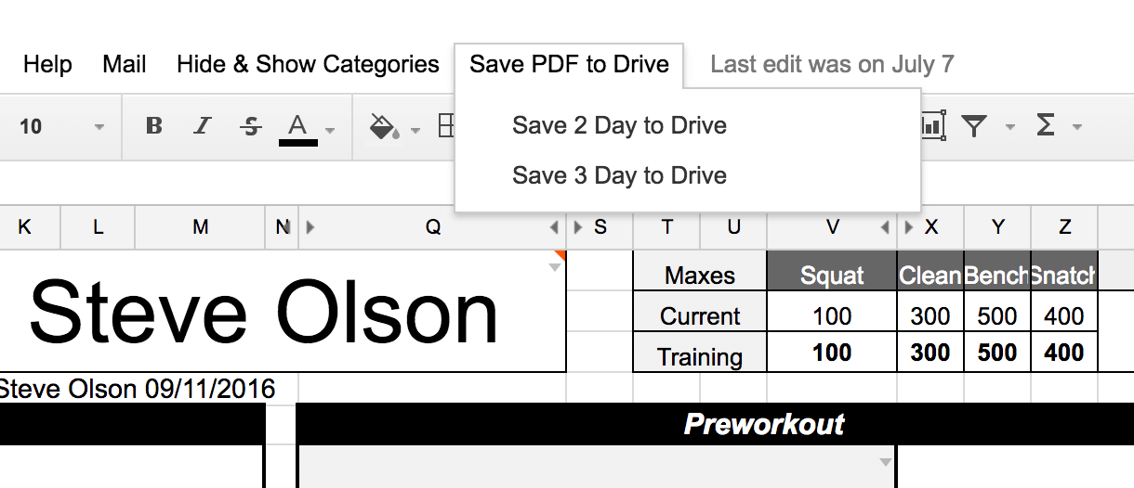1134x488 pixels.
Task: Click the filter funnel icon
Action: tap(973, 126)
